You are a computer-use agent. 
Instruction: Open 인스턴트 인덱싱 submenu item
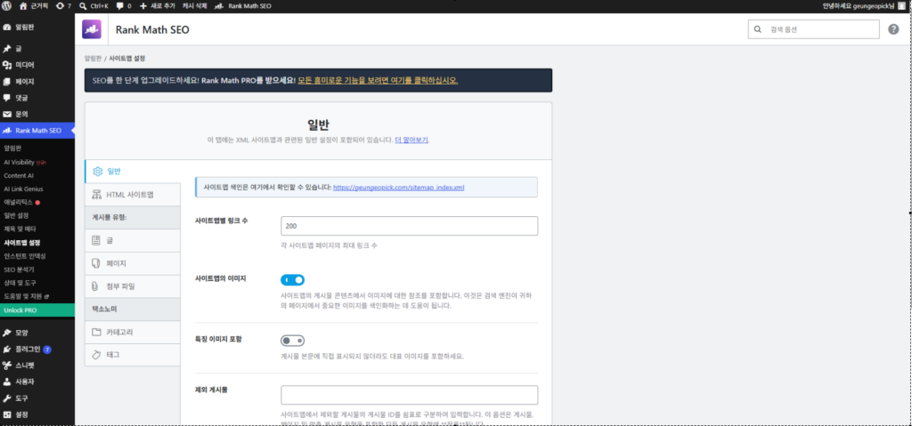click(24, 256)
